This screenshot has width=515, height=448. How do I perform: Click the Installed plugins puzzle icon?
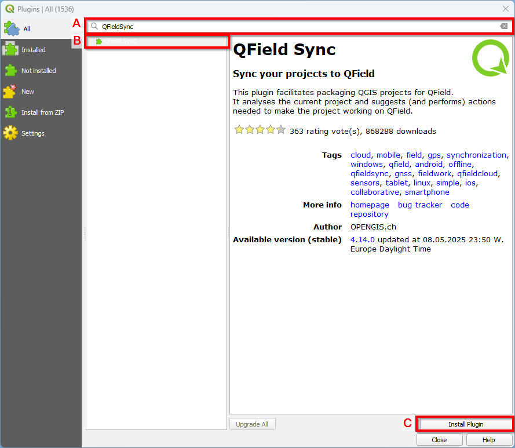point(11,50)
